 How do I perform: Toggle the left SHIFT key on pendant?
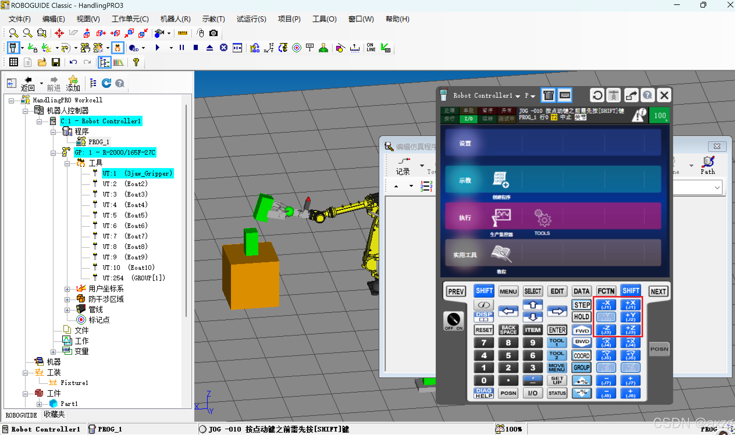[x=484, y=291]
